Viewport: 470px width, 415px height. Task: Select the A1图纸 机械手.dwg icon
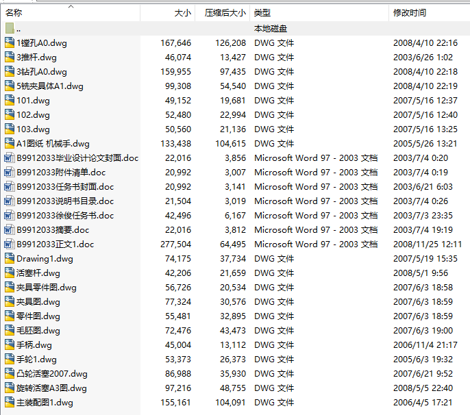[10, 144]
